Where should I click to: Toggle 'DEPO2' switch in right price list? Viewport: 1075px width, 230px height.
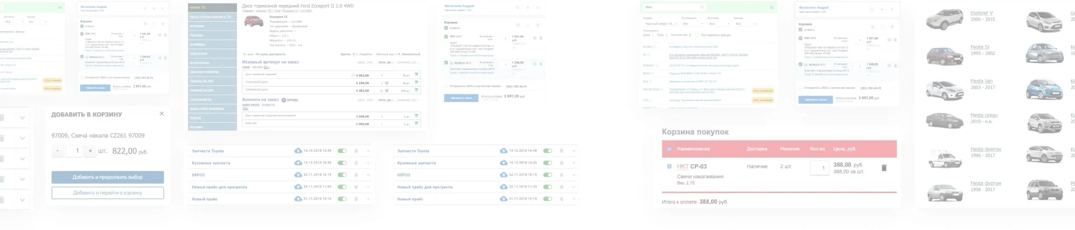[548, 175]
